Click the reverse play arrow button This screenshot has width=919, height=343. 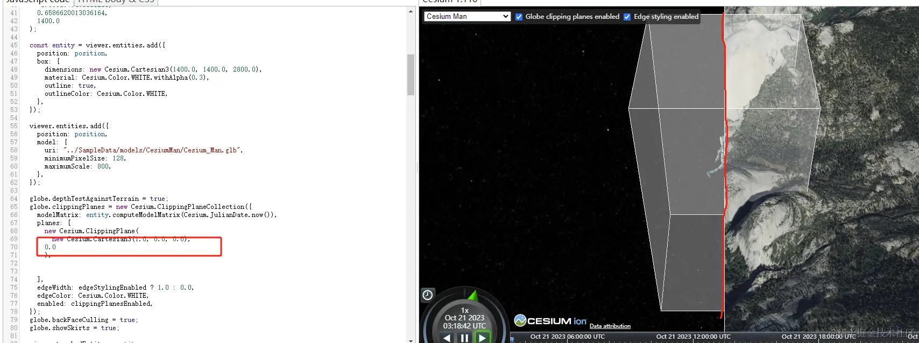[447, 338]
